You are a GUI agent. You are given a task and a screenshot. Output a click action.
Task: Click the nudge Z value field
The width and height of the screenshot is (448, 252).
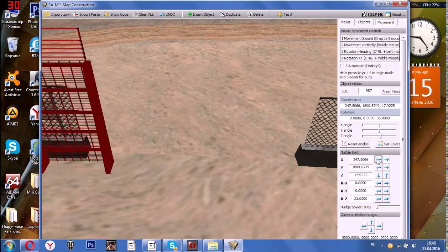tap(361, 175)
